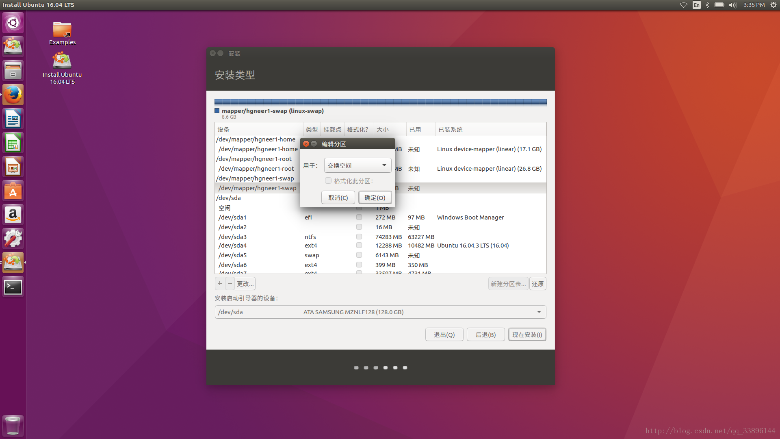The height and width of the screenshot is (439, 780).
Task: Select the highlighted /dev/mapper/hgneer1-swap child row
Action: coord(258,188)
